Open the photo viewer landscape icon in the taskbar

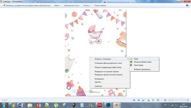[x=47, y=105]
